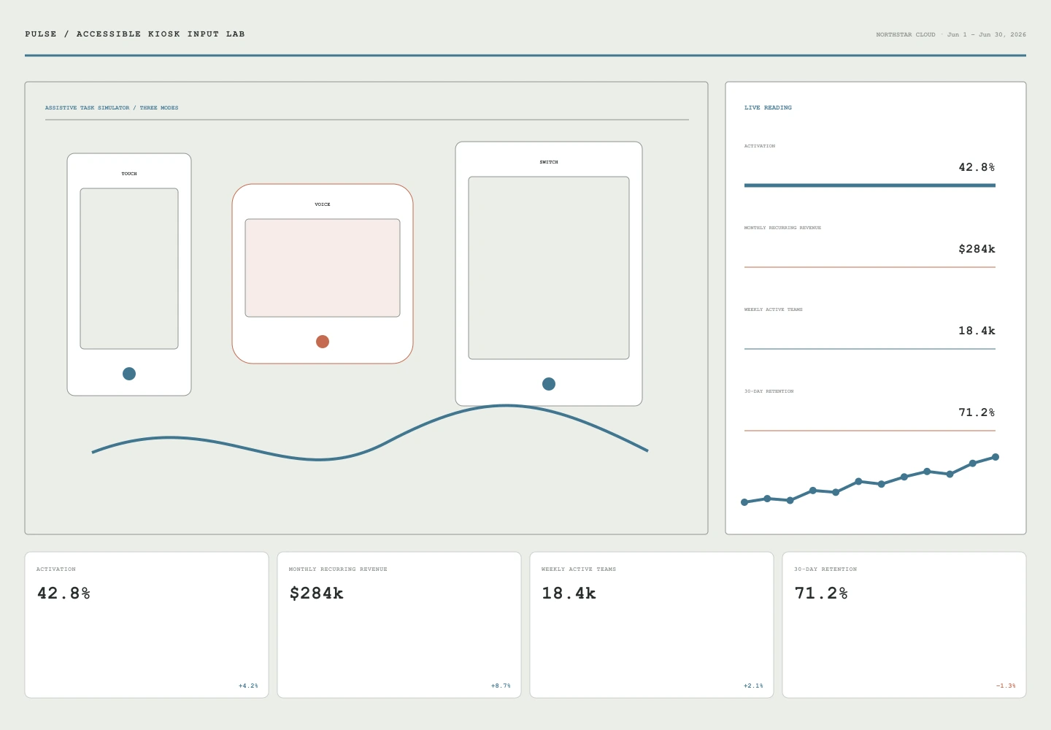
Task: Click the Live Reading "WEEKLY ACTIVE TEAMS" label
Action: point(774,310)
